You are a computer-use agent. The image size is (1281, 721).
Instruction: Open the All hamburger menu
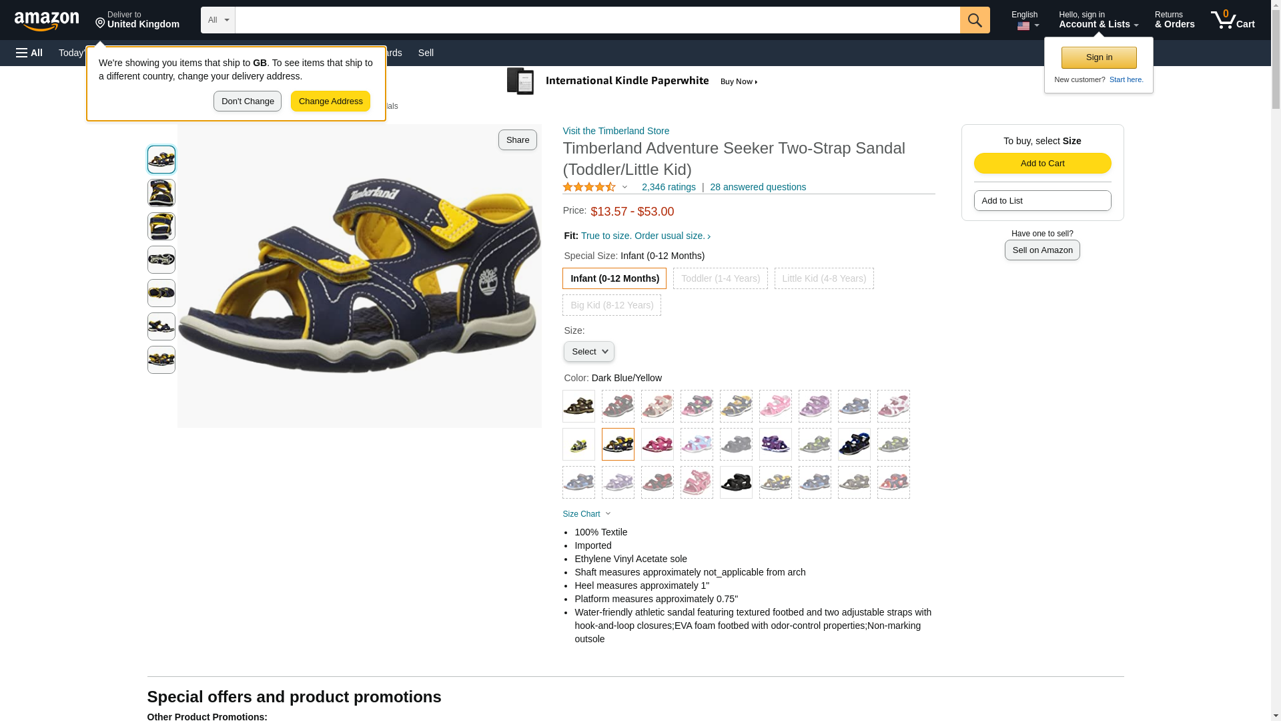29,53
